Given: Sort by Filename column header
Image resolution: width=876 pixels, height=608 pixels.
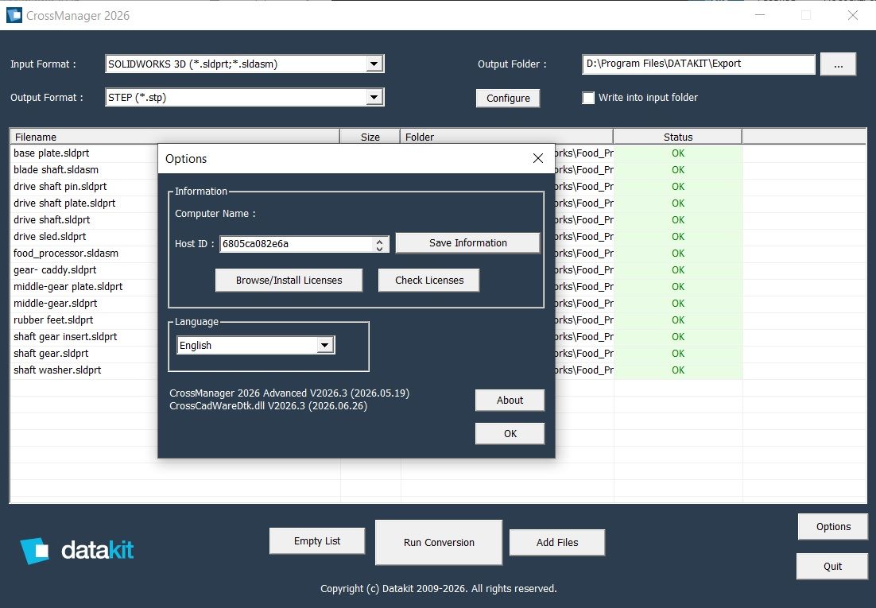Looking at the screenshot, I should 175,137.
